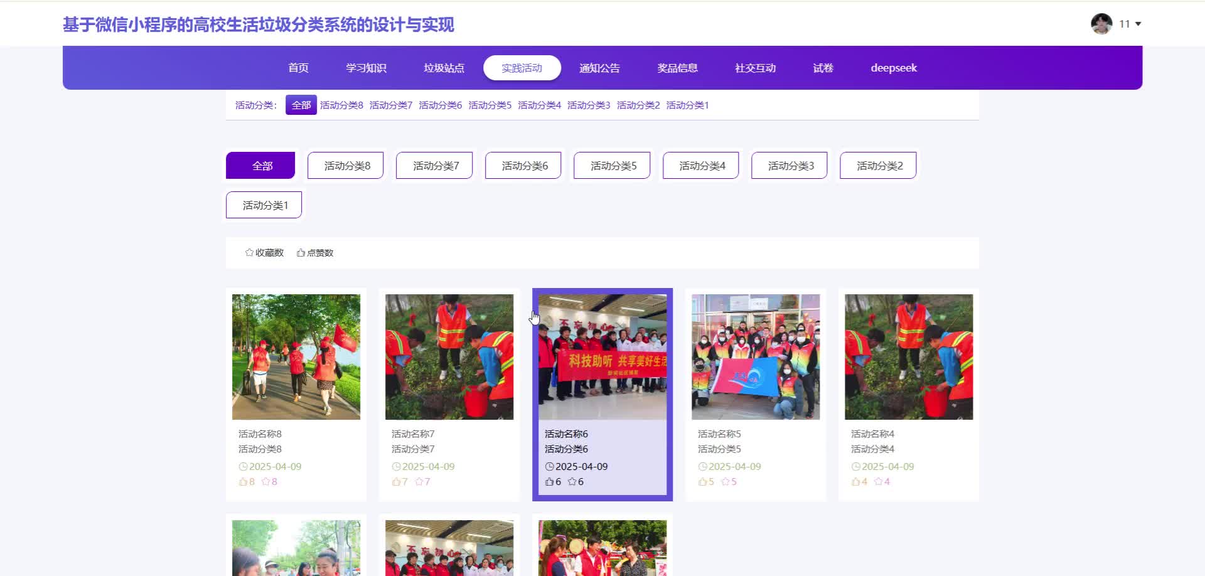The width and height of the screenshot is (1205, 576).
Task: Open 通知公告 navigation item
Action: [x=599, y=68]
